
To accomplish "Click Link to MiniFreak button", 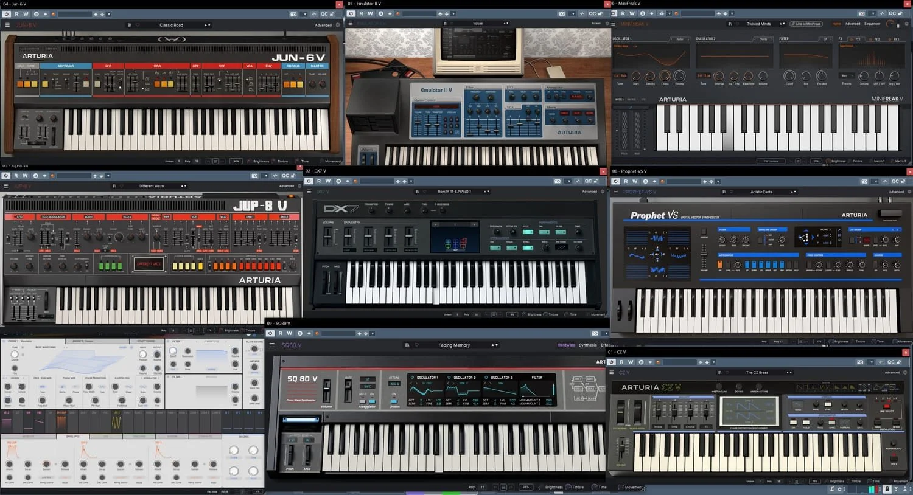I will (x=806, y=24).
